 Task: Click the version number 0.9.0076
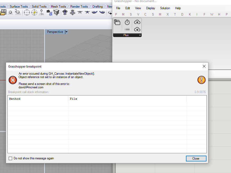pyautogui.click(x=200, y=92)
